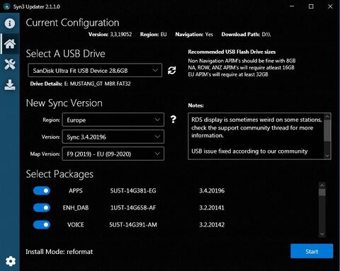Open the Downloads sidebar icon

coord(10,85)
